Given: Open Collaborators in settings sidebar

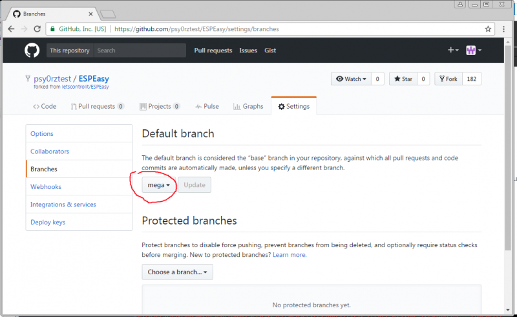Looking at the screenshot, I should point(79,151).
